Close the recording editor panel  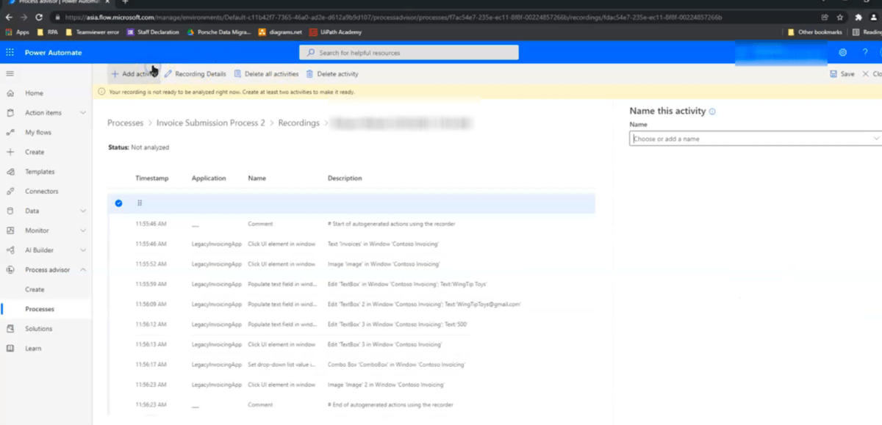[x=871, y=74]
